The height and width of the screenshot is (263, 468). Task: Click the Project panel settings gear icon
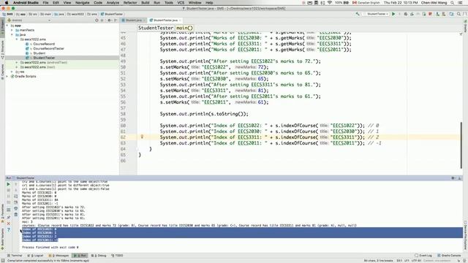pos(109,20)
